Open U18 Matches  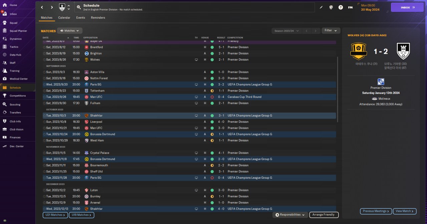coord(82,215)
